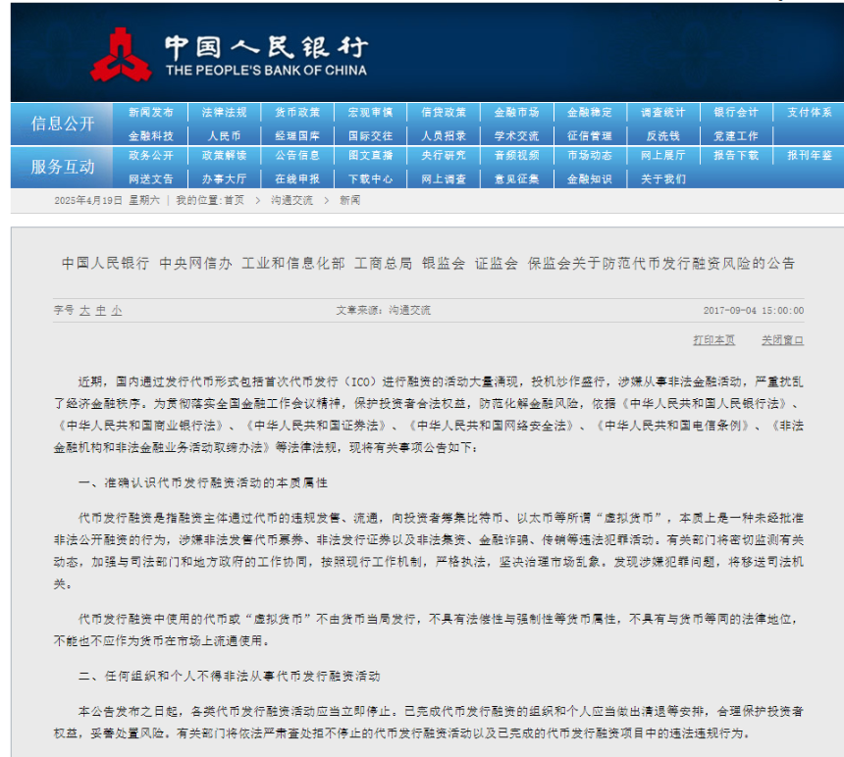Open the 金融市场 menu item

517,113
